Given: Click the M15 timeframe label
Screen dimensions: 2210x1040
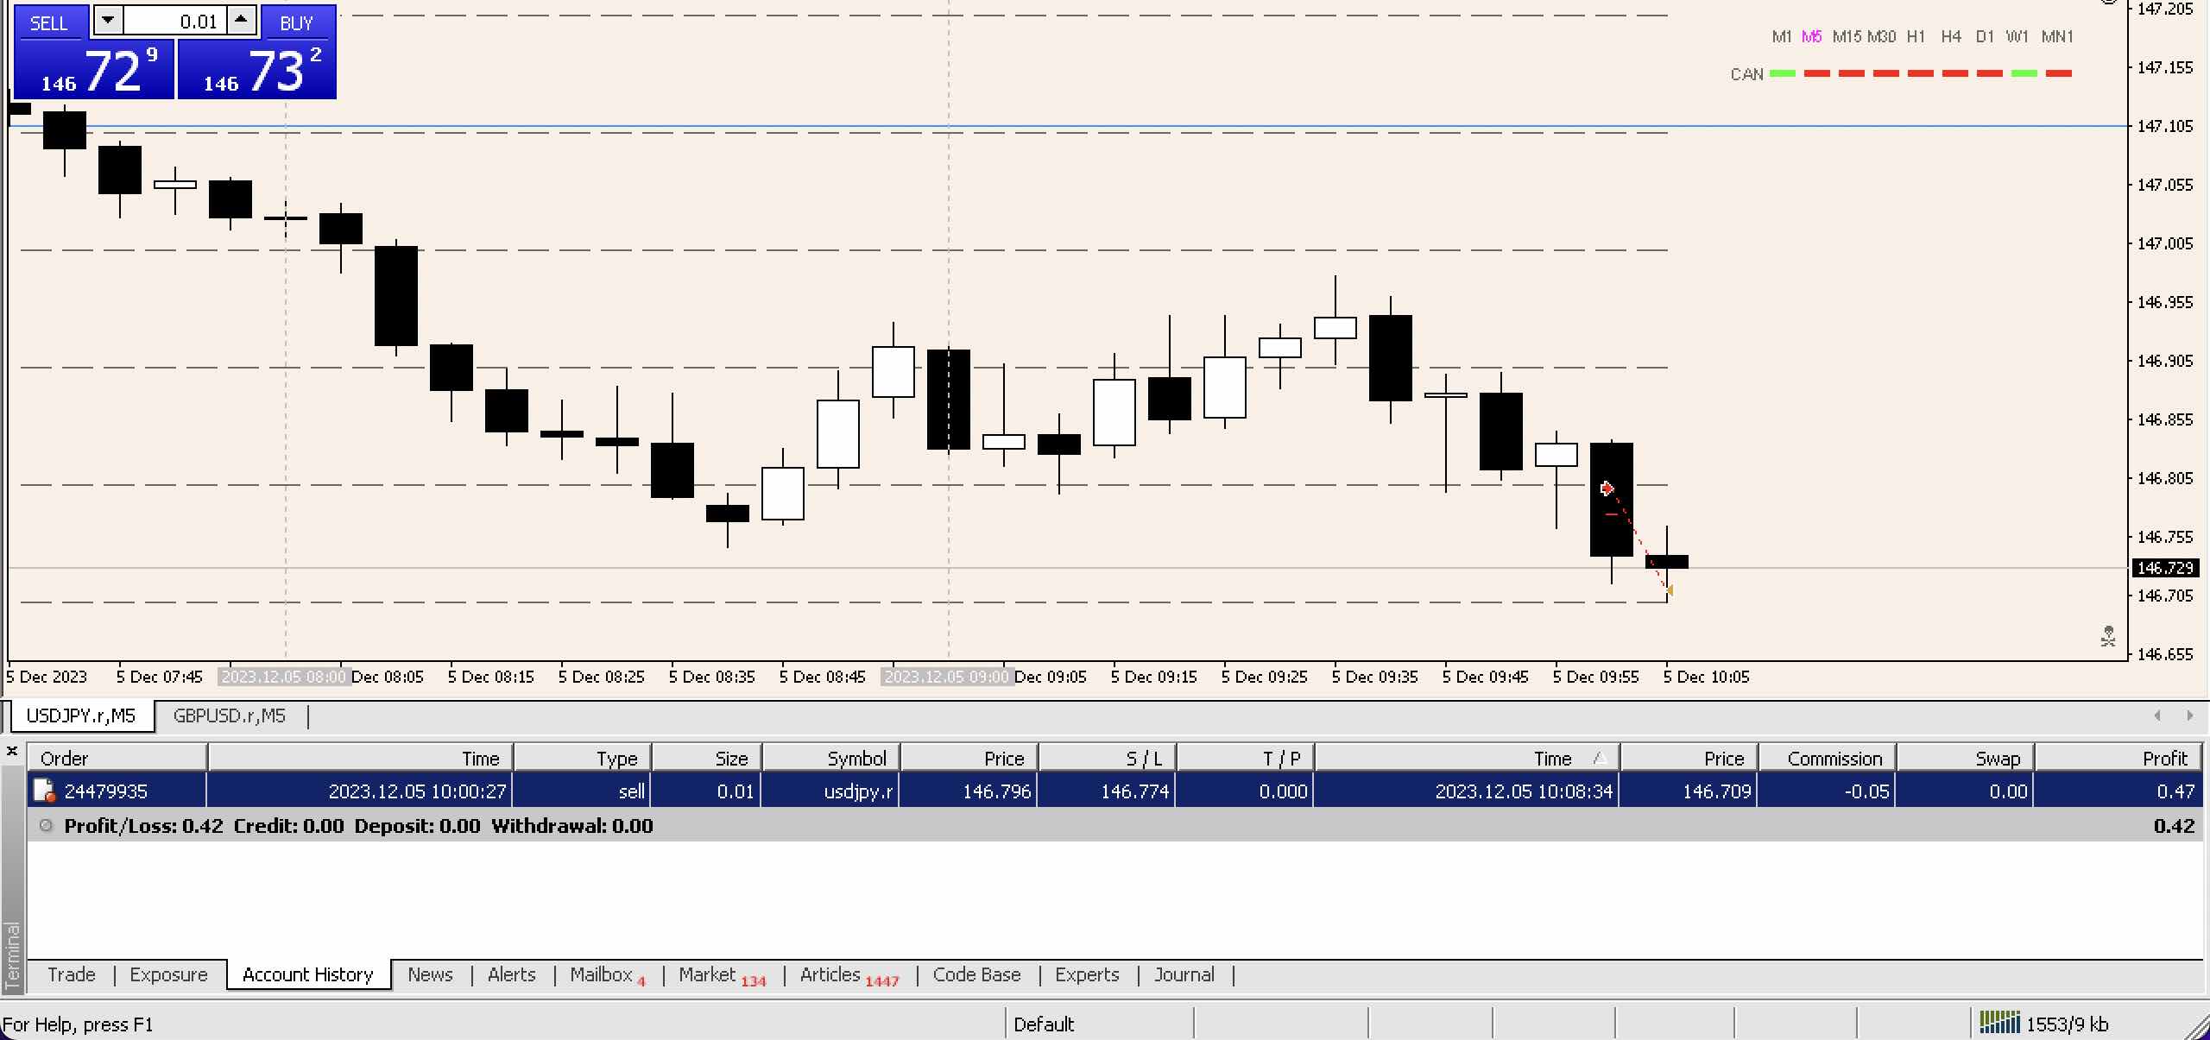Looking at the screenshot, I should 1847,36.
